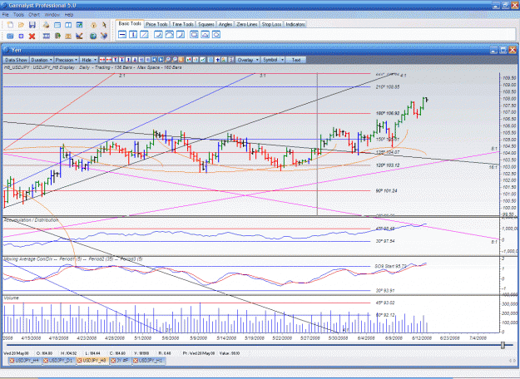Select the vertical line drawing tool
Screen dimensions: 520x379
click(x=133, y=34)
